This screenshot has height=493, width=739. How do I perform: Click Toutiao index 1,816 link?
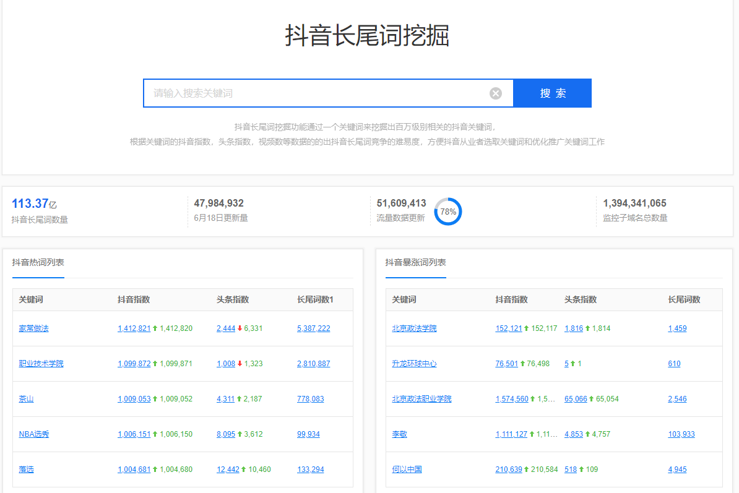point(574,328)
